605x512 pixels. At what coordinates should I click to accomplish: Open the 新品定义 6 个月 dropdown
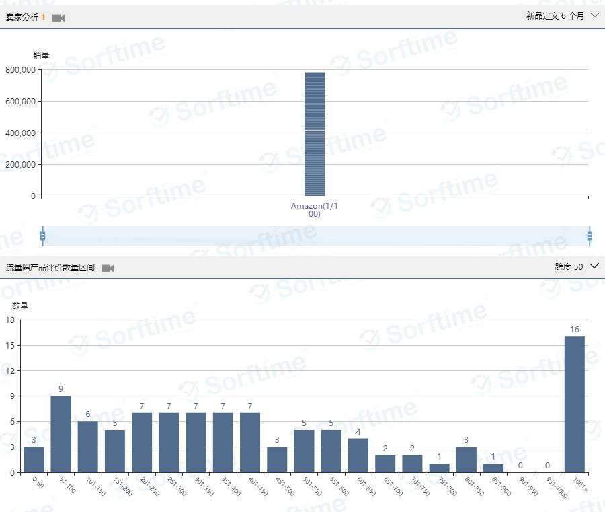(x=562, y=16)
